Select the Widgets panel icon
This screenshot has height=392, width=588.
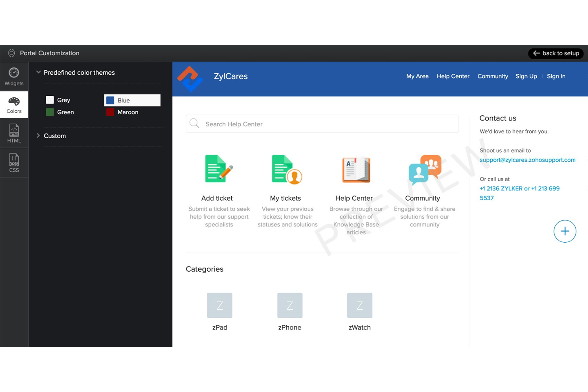(14, 76)
